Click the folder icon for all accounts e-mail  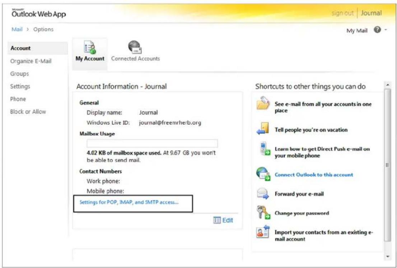point(263,103)
